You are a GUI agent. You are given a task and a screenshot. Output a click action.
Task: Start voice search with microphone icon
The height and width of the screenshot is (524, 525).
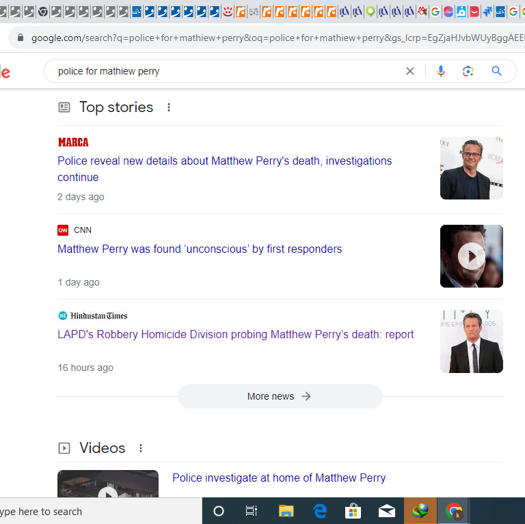(x=441, y=71)
